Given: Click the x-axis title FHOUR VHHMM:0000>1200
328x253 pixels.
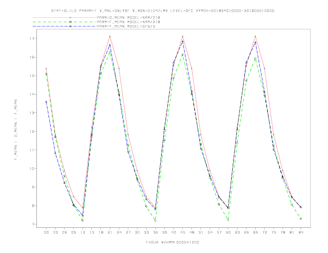Looking at the screenshot, I should 172,242.
